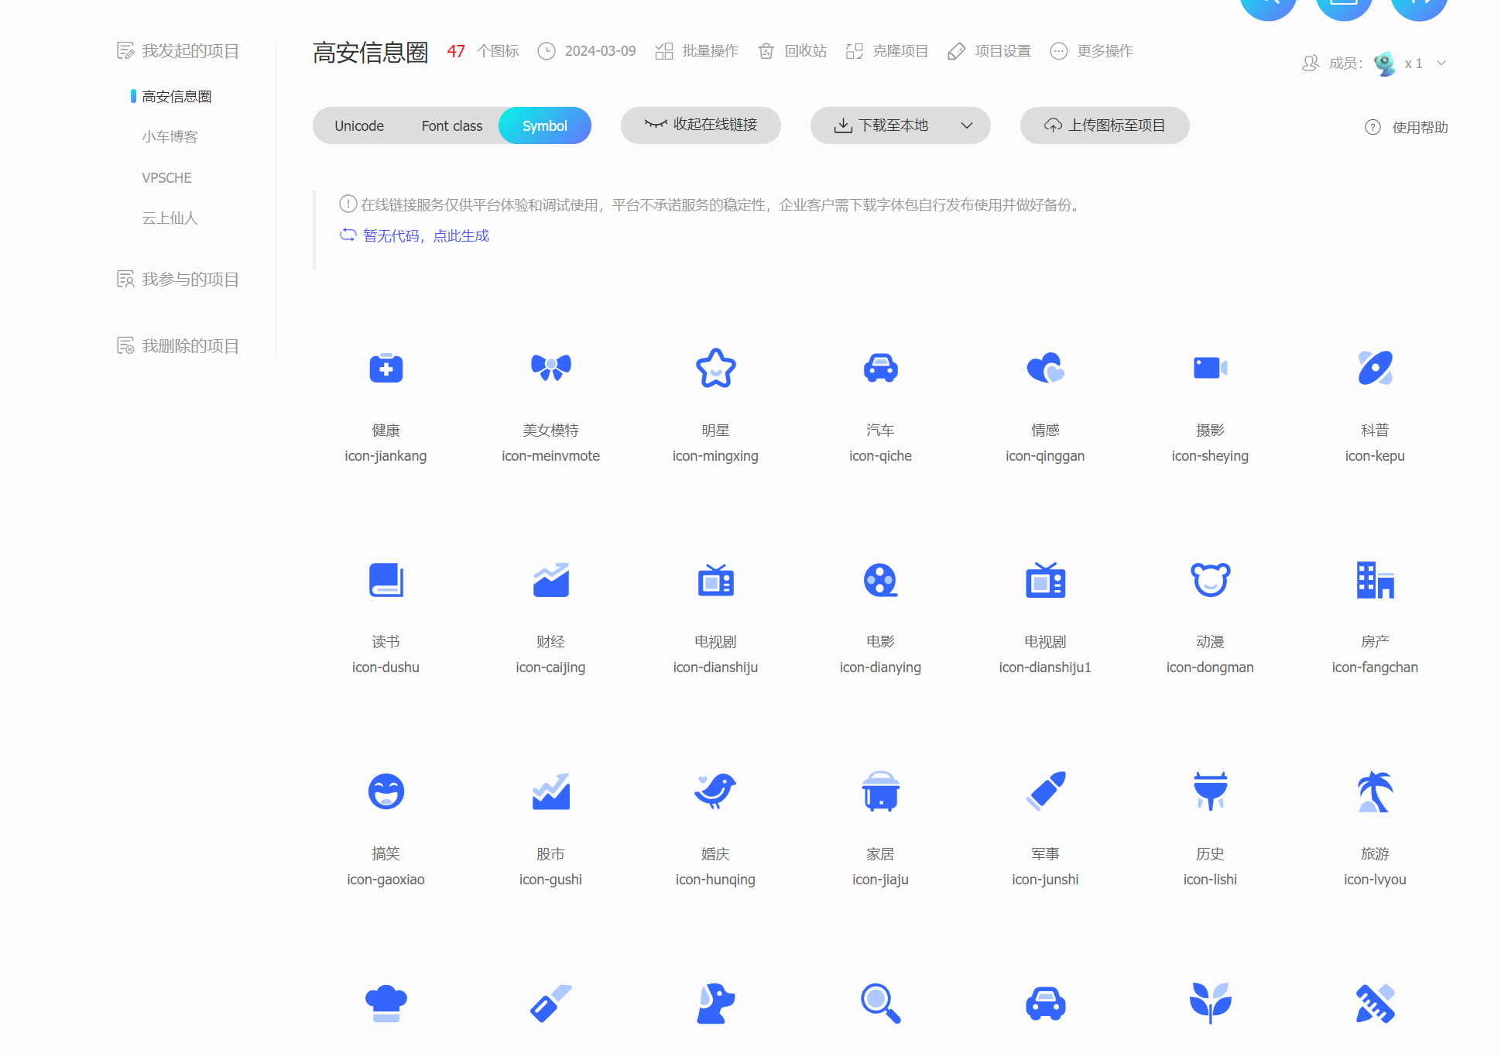1501x1057 pixels.
Task: Click the 明星 star icon
Action: coord(715,368)
